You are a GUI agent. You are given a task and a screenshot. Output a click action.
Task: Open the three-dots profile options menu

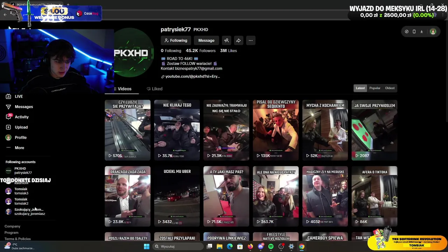251,41
